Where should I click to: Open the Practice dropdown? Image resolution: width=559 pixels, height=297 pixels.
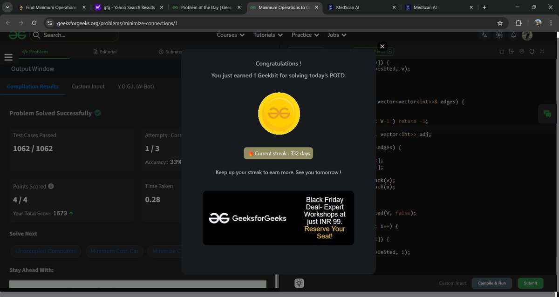pyautogui.click(x=305, y=34)
